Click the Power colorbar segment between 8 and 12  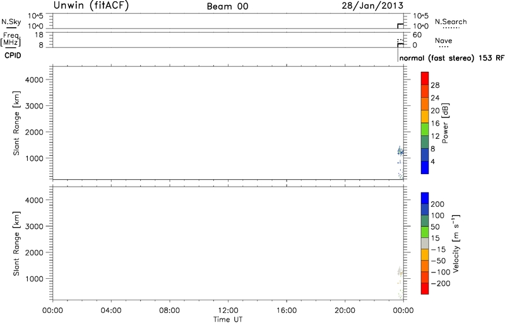click(425, 142)
